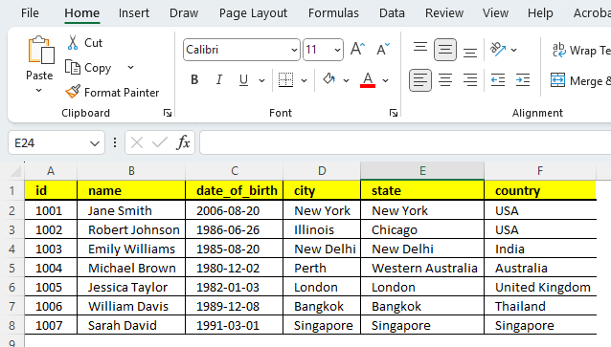Open Paste options dropdown arrow
The image size is (611, 347).
point(39,91)
